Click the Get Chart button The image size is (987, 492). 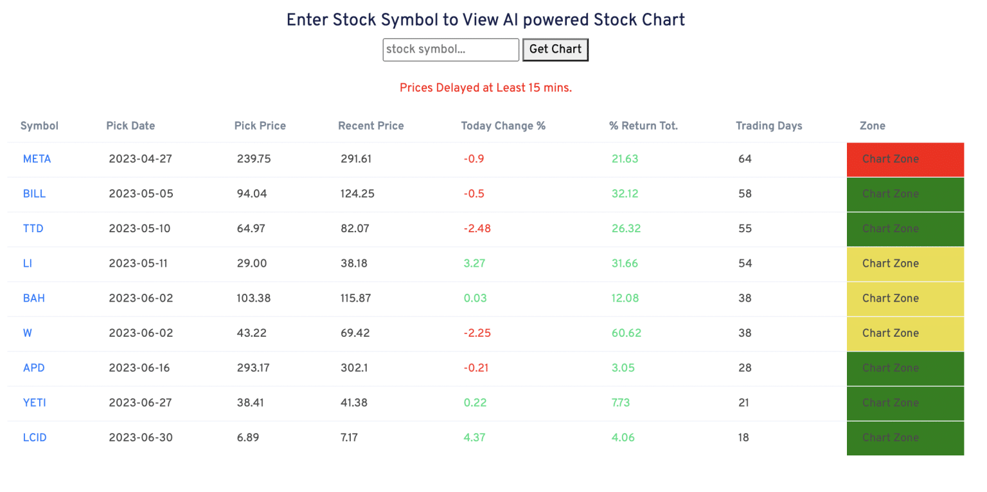click(x=555, y=49)
